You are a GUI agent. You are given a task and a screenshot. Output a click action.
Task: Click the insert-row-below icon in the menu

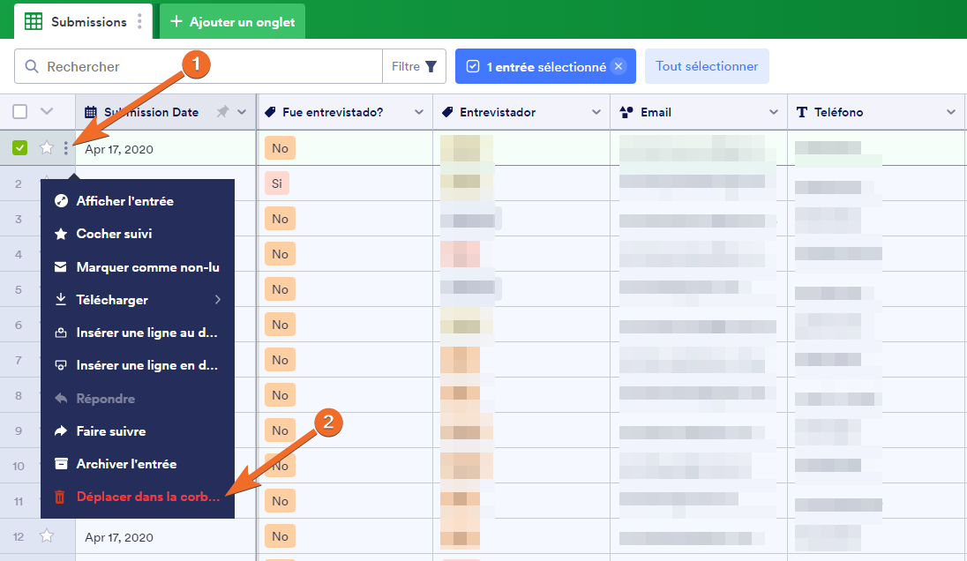pyautogui.click(x=60, y=365)
